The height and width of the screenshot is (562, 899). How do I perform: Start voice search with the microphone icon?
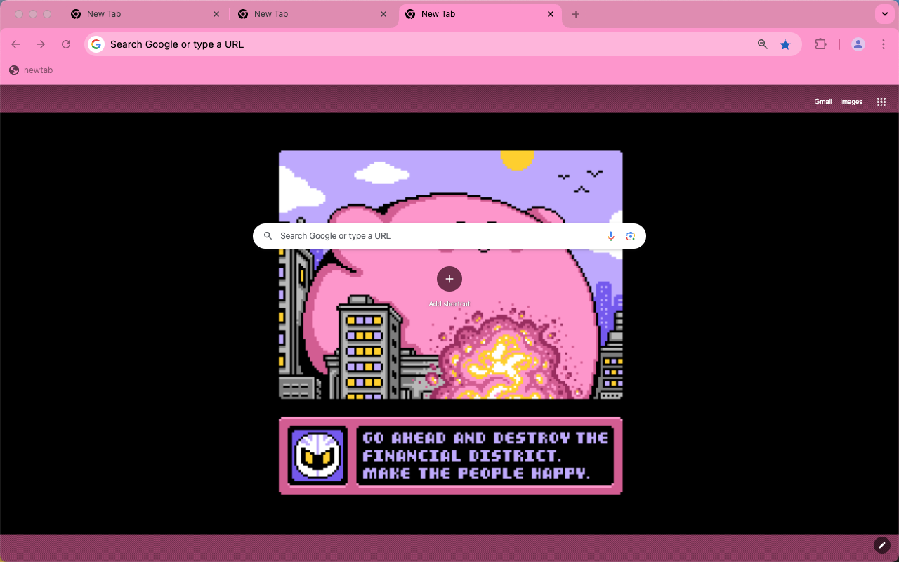pyautogui.click(x=611, y=236)
